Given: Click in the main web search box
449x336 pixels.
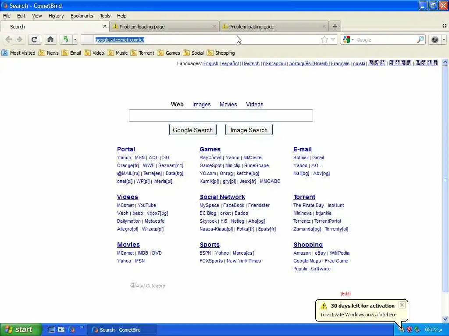Looking at the screenshot, I should pyautogui.click(x=221, y=115).
